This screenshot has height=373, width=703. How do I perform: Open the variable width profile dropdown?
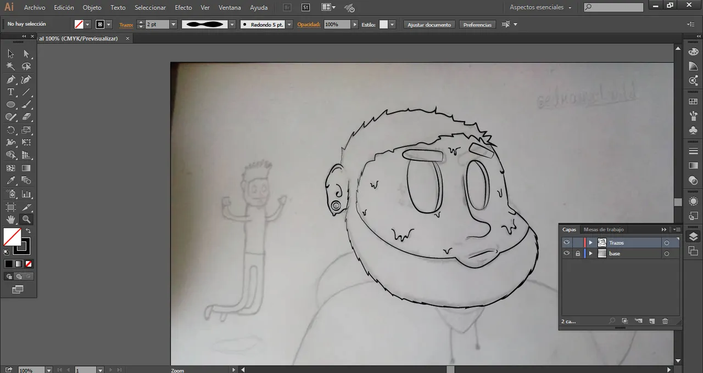[x=232, y=24]
